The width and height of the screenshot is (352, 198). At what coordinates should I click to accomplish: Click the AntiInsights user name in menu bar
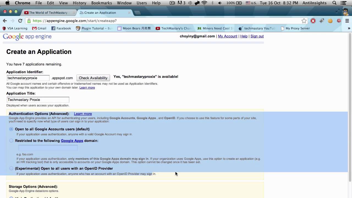coord(314,3)
